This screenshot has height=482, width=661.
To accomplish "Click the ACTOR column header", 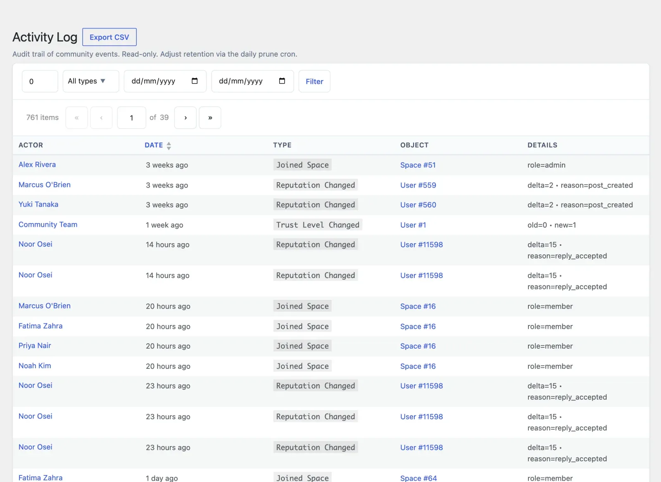I will pyautogui.click(x=31, y=145).
